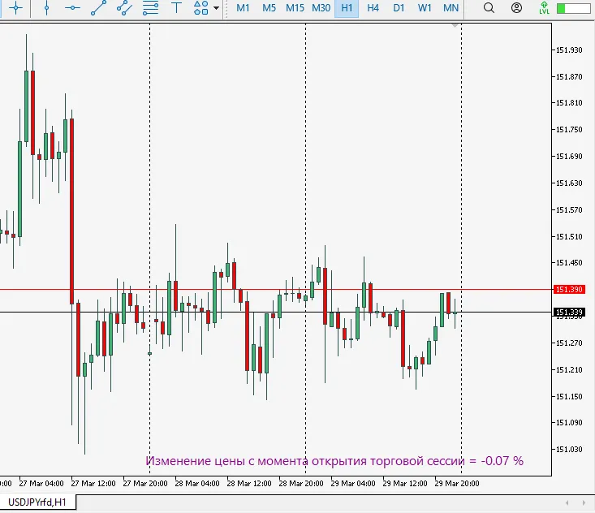The height and width of the screenshot is (513, 595).
Task: Select the crosshair cursor tool
Action: click(x=15, y=8)
